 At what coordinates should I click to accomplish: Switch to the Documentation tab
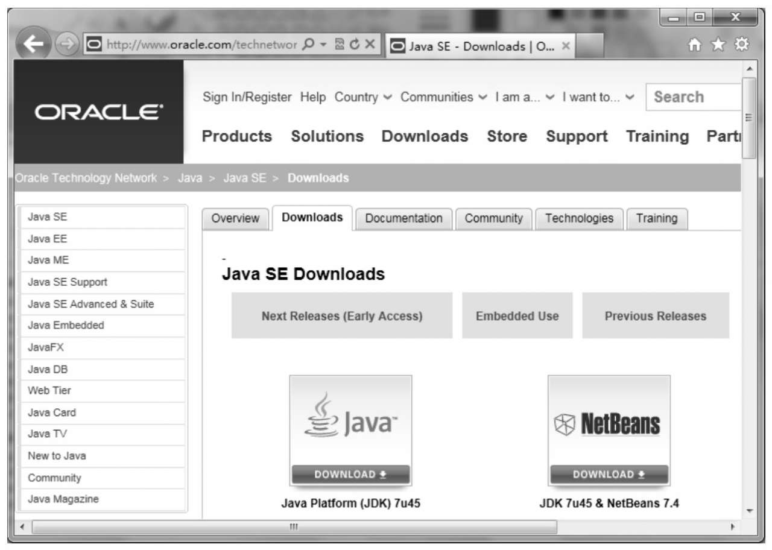click(x=403, y=218)
